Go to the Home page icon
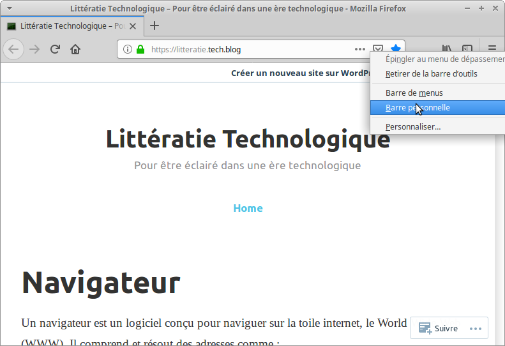Viewport: 505px width, 346px height. (75, 49)
